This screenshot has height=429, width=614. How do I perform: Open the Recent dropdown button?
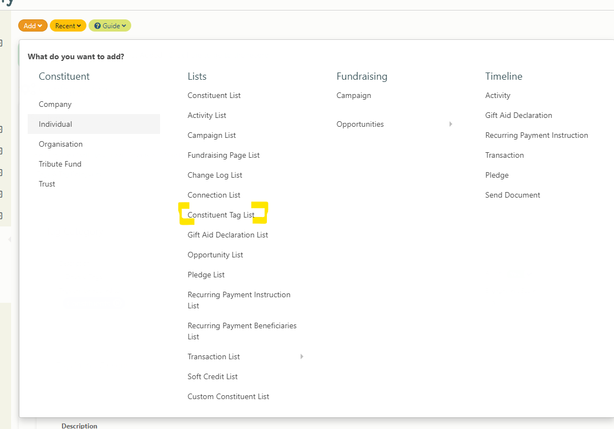(68, 26)
